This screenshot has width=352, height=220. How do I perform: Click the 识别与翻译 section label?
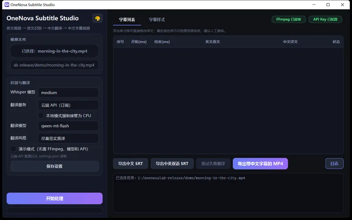(x=20, y=83)
